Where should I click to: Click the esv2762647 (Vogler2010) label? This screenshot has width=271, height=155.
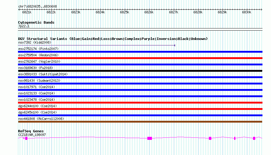[39, 61]
